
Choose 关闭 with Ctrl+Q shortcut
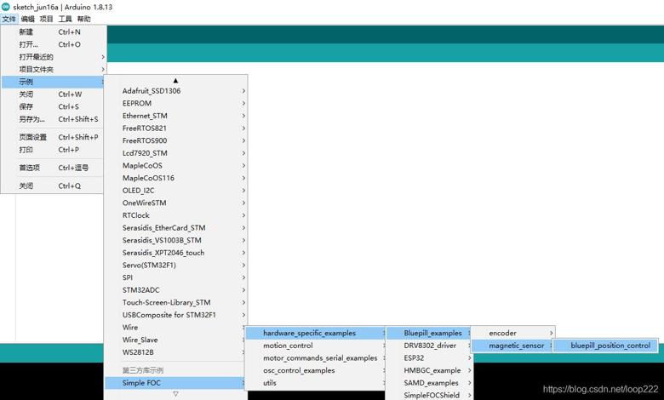point(53,186)
